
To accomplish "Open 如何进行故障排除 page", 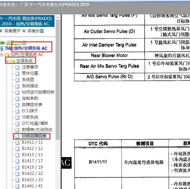I will coord(38,92).
